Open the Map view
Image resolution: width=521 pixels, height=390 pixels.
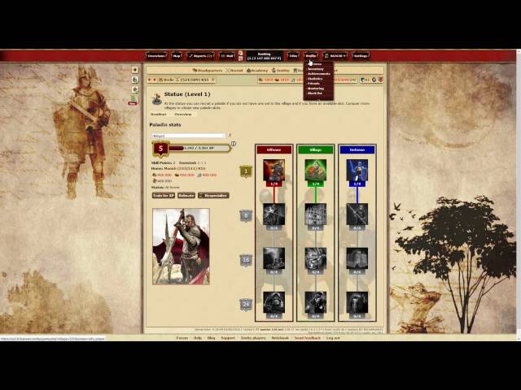177,56
